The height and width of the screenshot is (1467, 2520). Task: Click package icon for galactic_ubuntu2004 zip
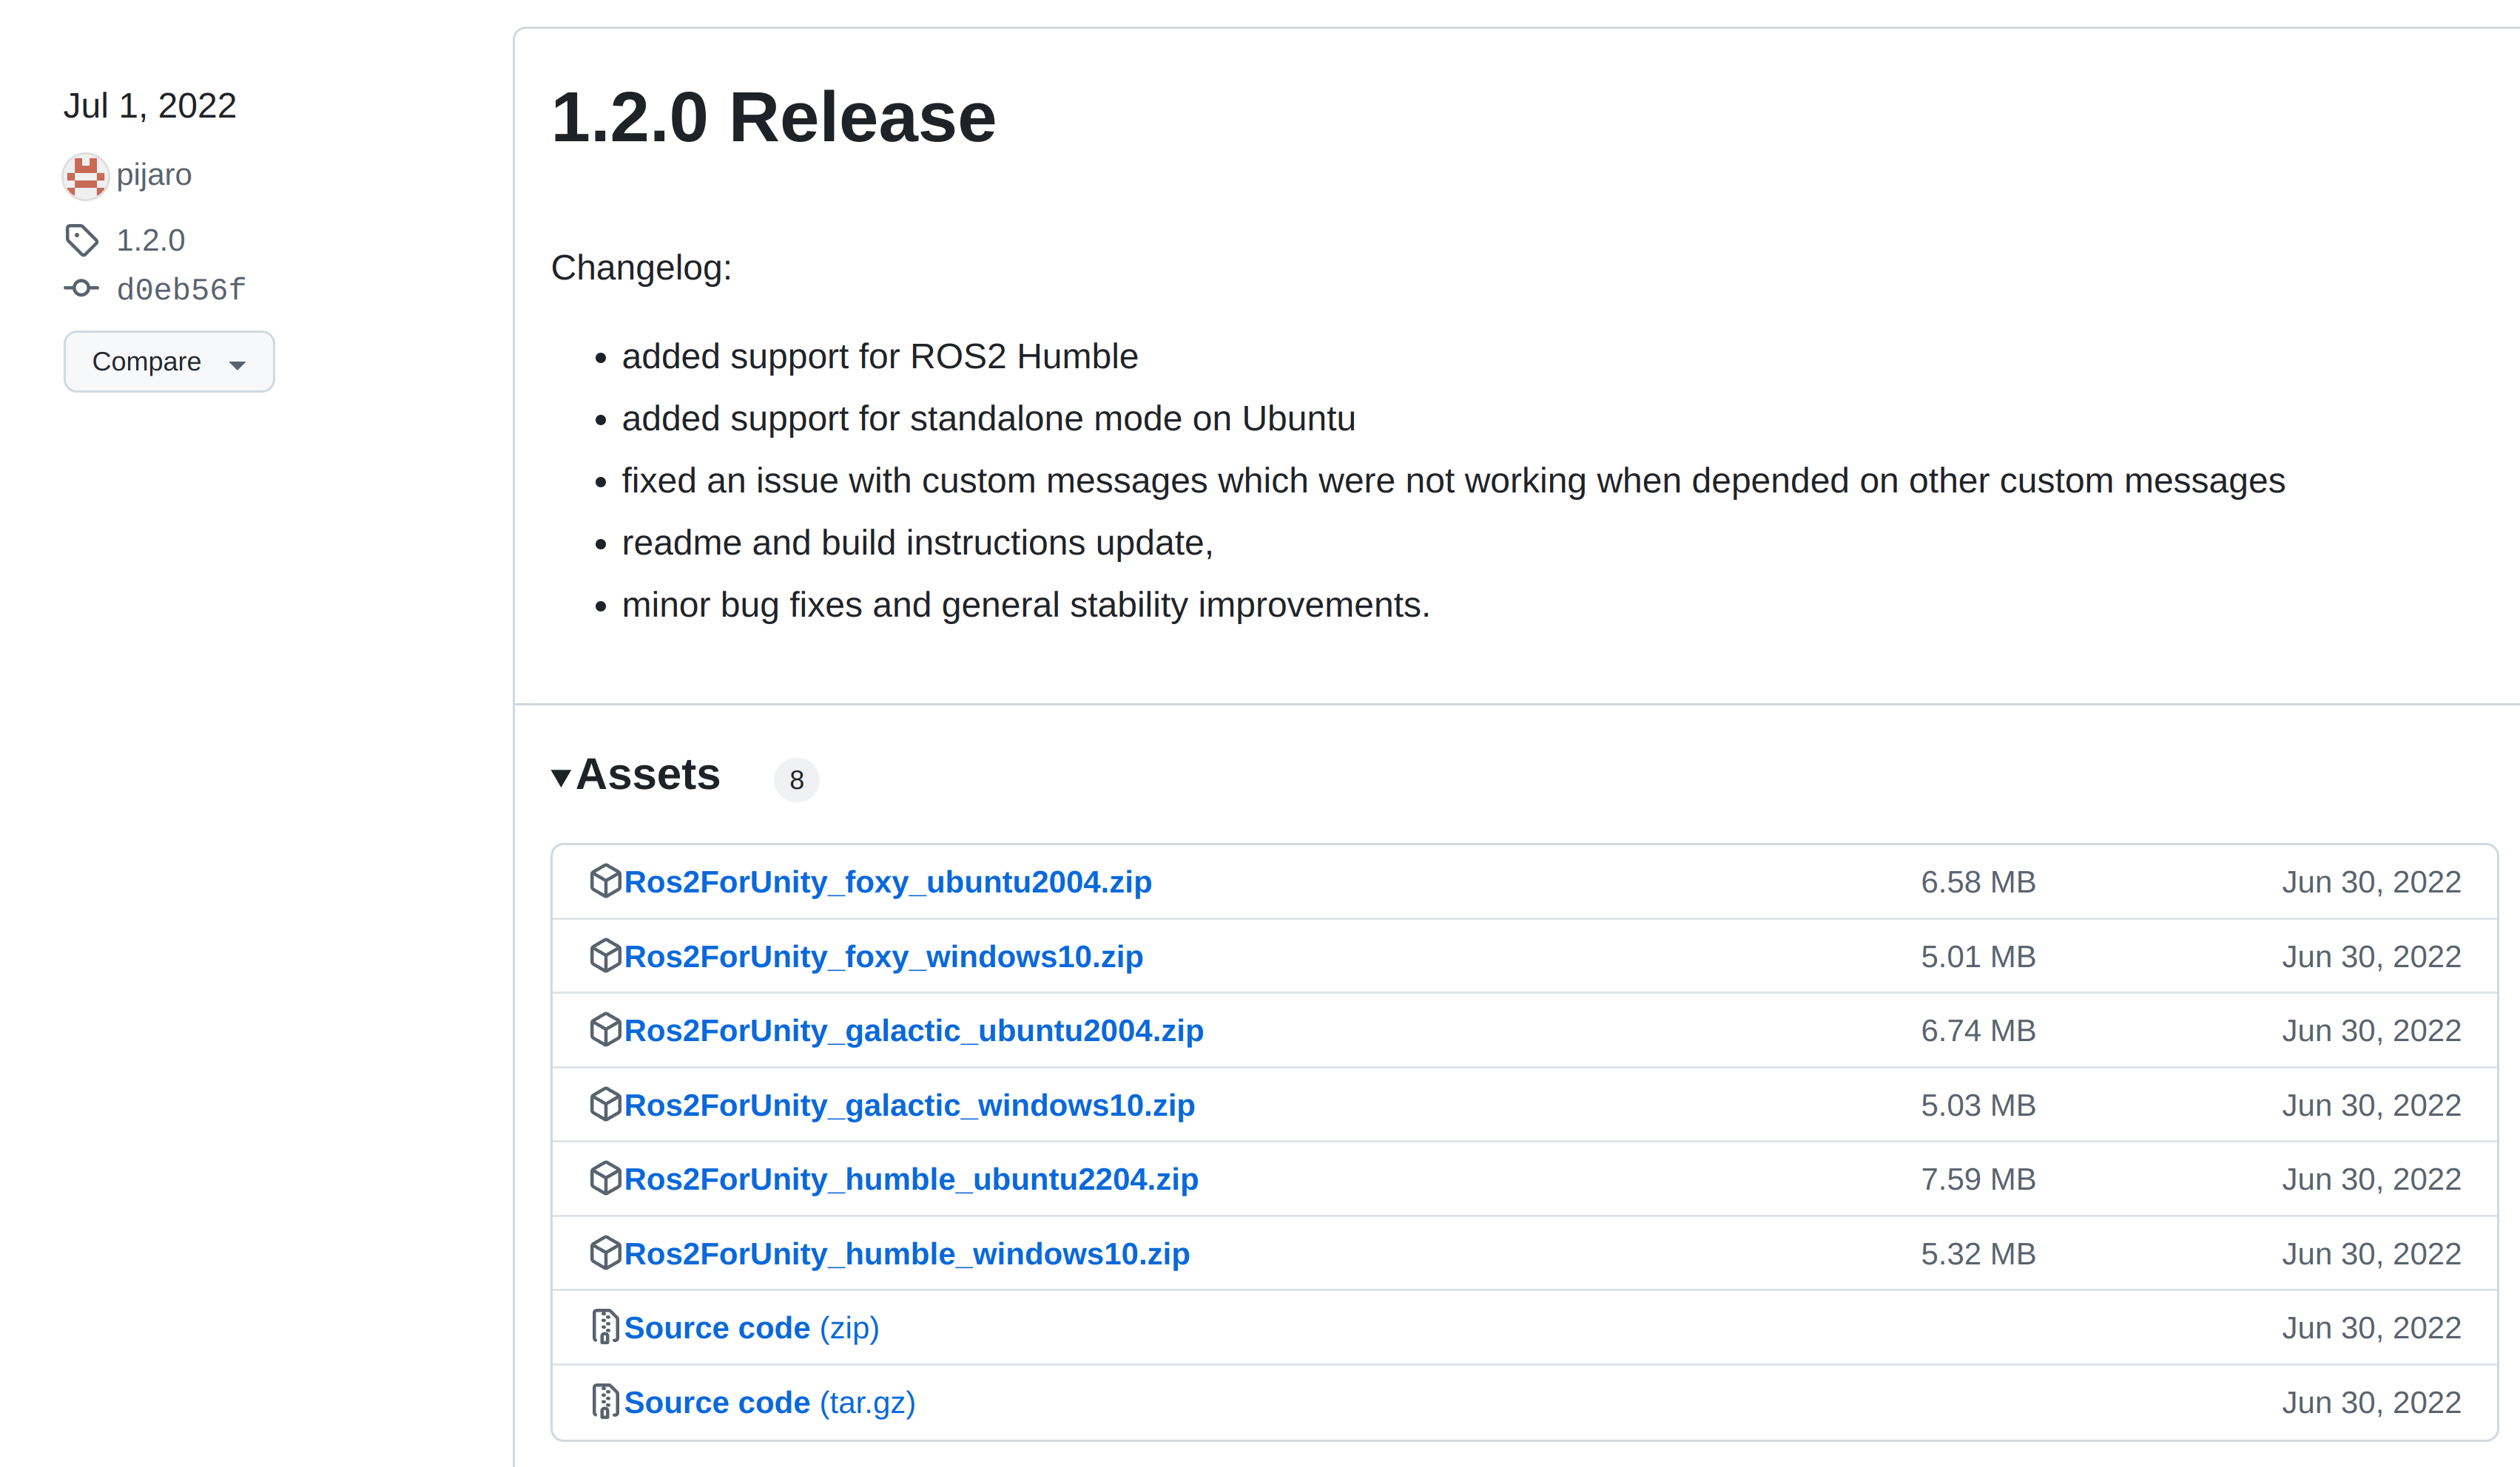point(605,1029)
